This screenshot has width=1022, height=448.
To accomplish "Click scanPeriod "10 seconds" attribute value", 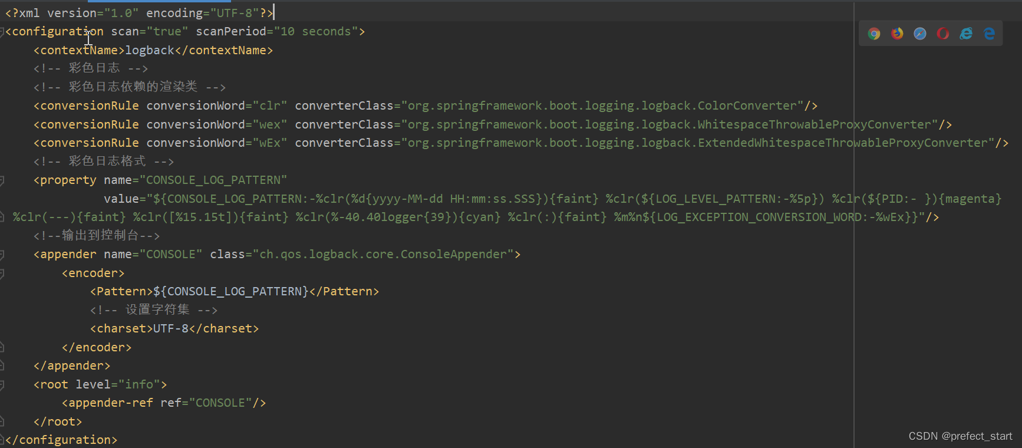I will coord(316,31).
